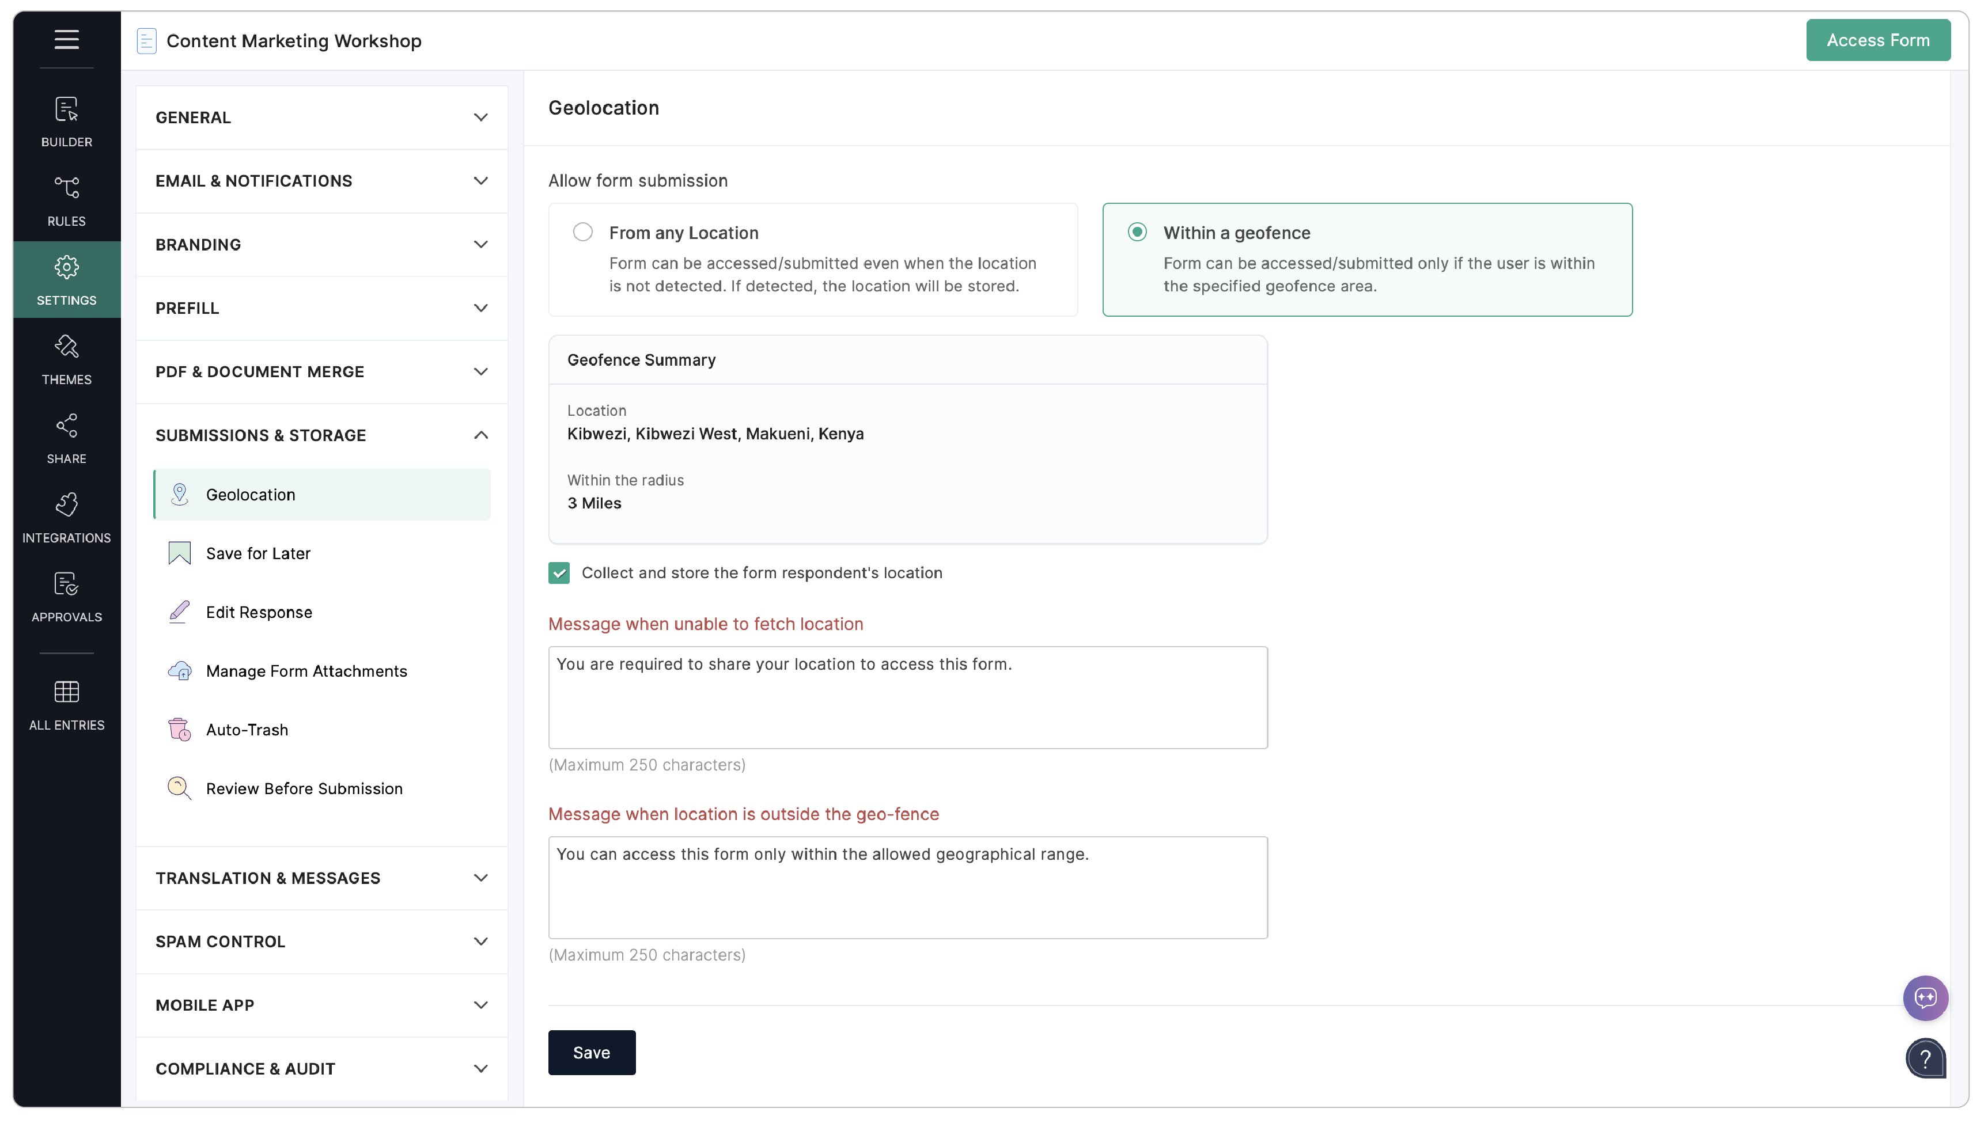The image size is (1988, 1131).
Task: Open the hamburger menu icon
Action: (x=66, y=39)
